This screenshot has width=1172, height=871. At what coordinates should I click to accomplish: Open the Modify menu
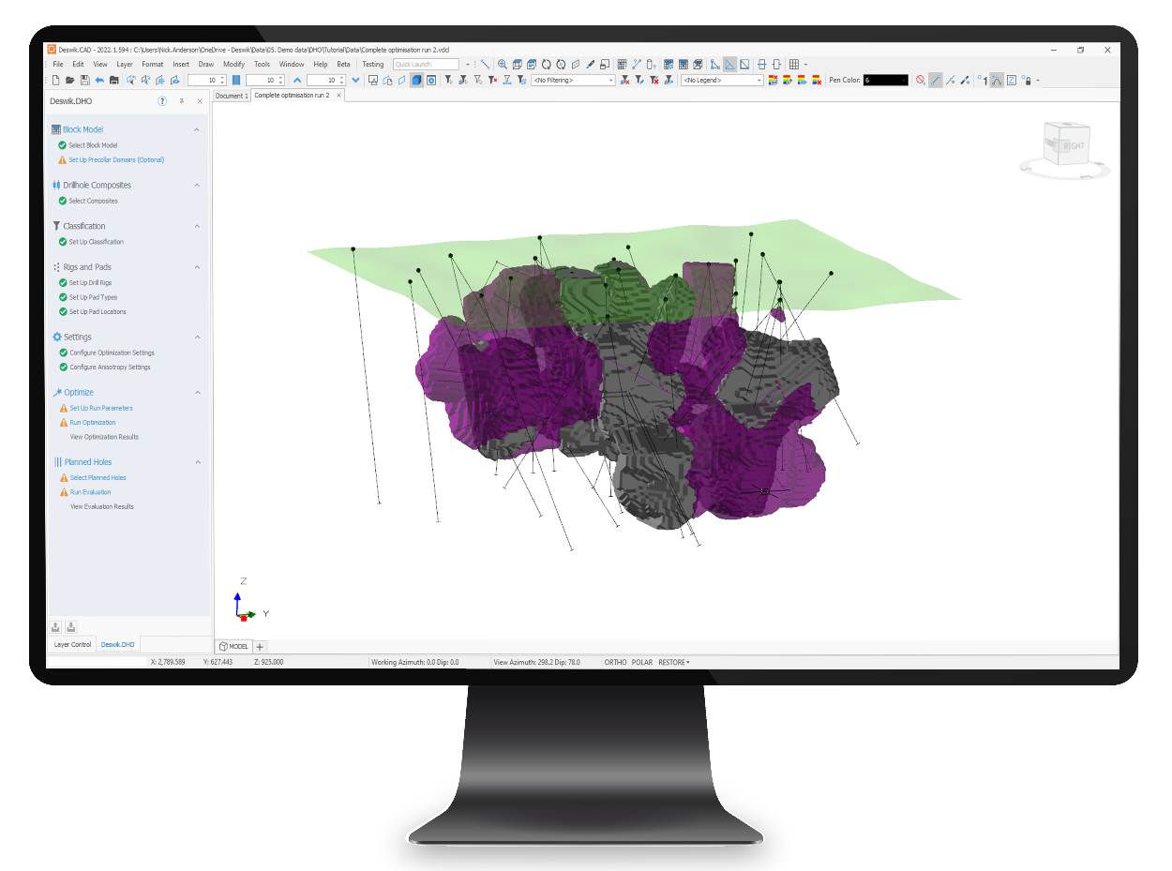click(233, 65)
